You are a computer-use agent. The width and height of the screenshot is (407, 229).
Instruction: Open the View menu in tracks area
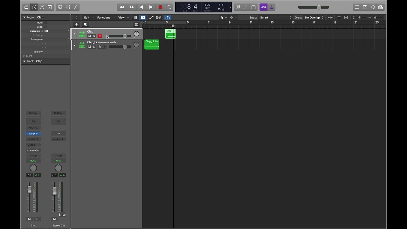123,17
